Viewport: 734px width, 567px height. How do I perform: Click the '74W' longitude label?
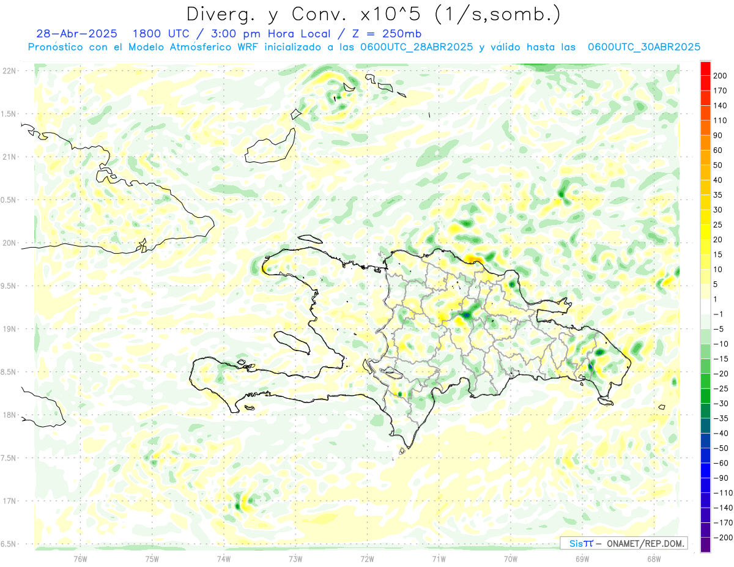click(x=224, y=559)
